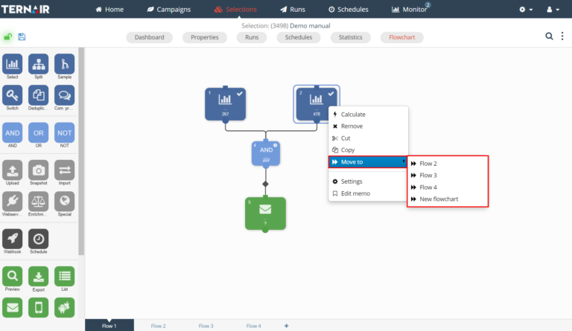Switch to the Flowchart tab
Image resolution: width=572 pixels, height=331 pixels.
click(x=401, y=37)
